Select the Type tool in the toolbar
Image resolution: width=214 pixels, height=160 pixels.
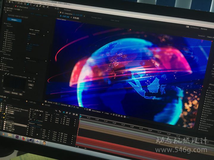point(31,4)
